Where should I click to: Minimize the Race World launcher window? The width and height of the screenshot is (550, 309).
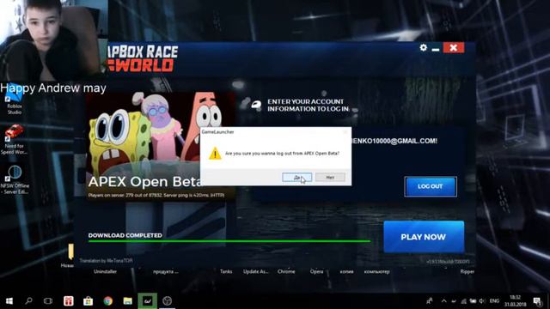pos(436,50)
